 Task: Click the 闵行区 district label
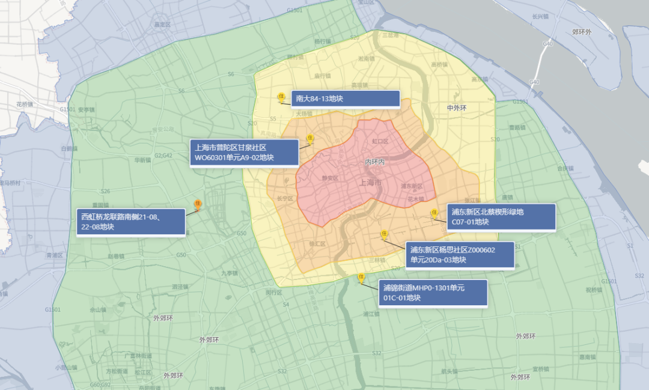coord(273,292)
